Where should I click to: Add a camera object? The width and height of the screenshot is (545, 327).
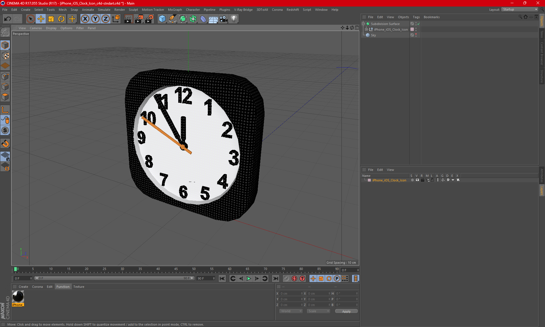pos(224,19)
